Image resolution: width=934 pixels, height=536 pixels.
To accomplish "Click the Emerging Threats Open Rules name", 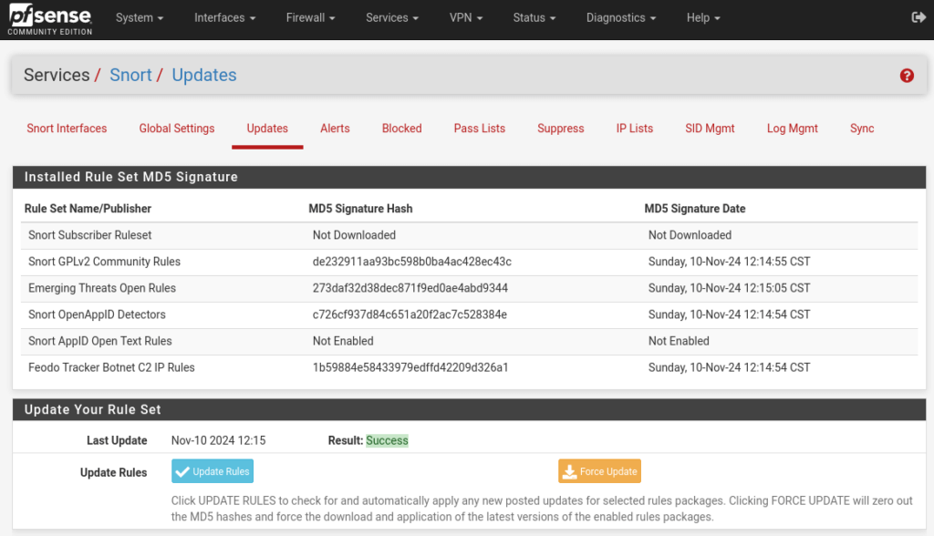I will 102,288.
